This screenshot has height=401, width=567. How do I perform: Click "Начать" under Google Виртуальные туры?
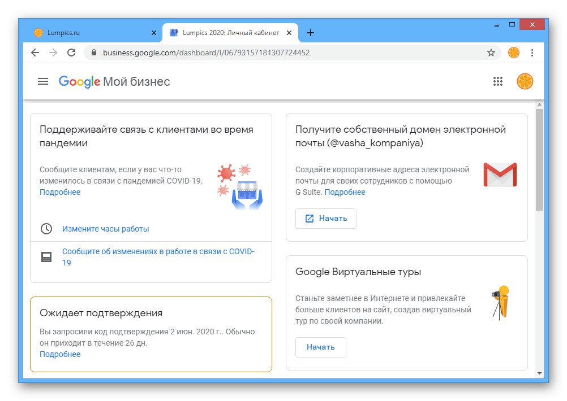[320, 347]
